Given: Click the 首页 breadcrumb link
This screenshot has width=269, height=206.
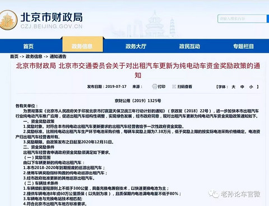Looking at the screenshot, I should [x=14, y=57].
